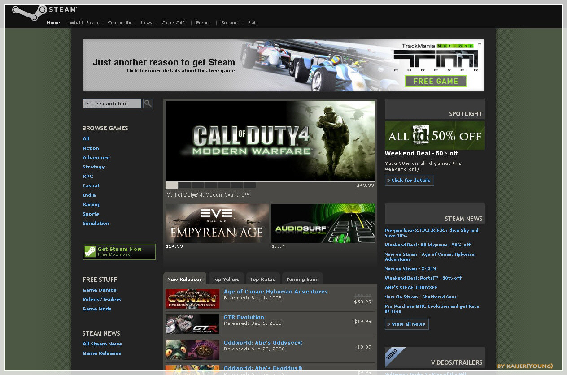Screen dimensions: 567x375
Task: Open the News nav item
Action: coord(146,23)
